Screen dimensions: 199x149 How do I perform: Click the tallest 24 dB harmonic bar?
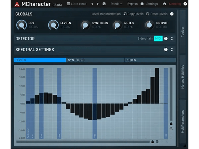157,86
